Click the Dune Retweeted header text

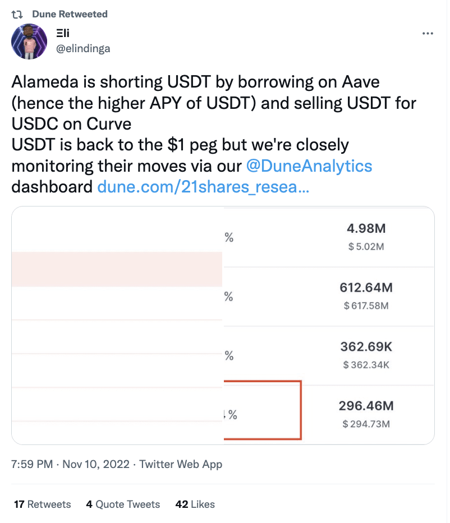pyautogui.click(x=70, y=14)
